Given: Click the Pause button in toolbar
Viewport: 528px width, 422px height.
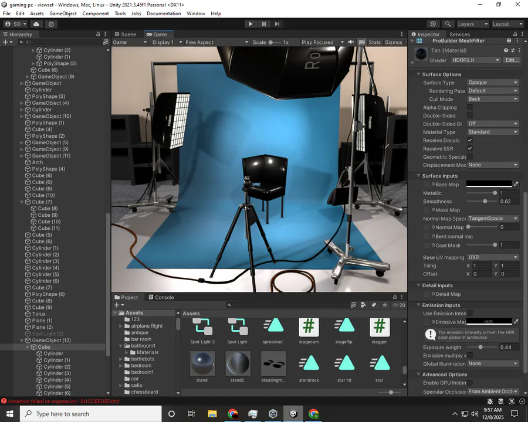Looking at the screenshot, I should (263, 24).
